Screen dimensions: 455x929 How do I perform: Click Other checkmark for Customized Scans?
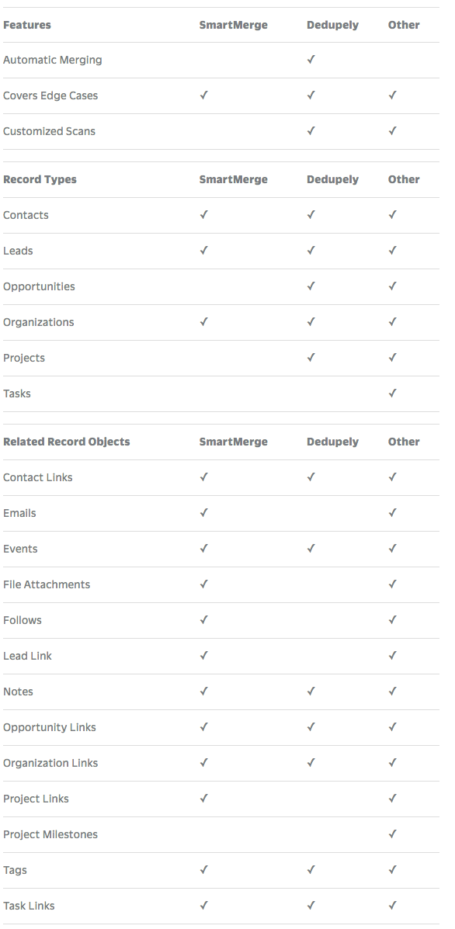392,130
